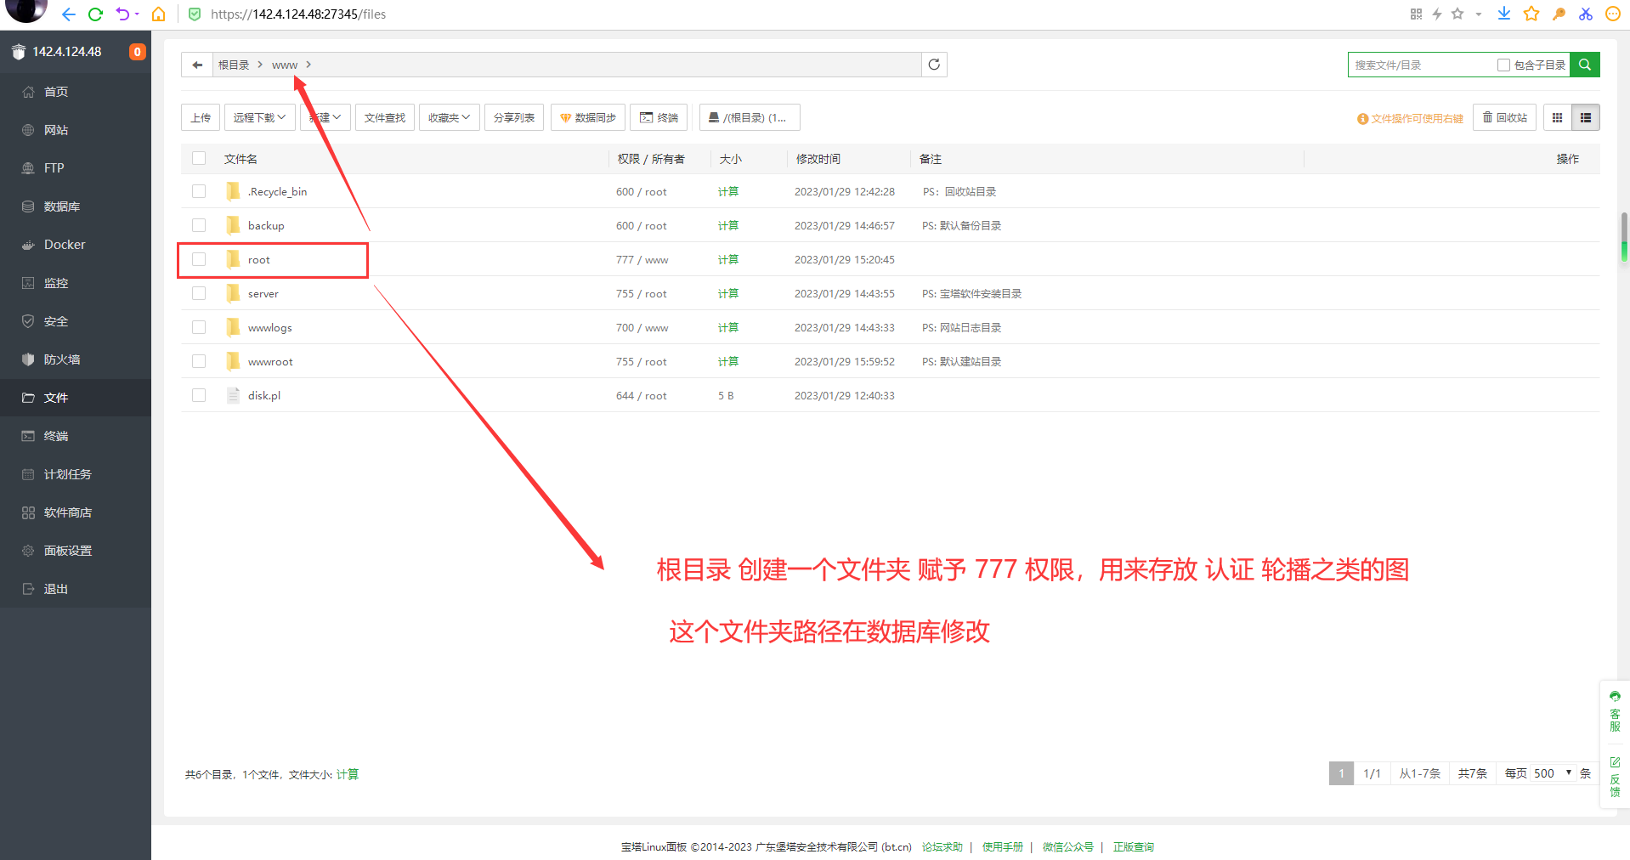The image size is (1630, 860).
Task: Click the scissors screenshot icon
Action: point(1586,14)
